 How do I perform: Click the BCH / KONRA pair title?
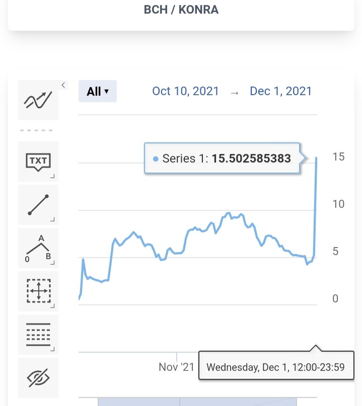click(x=181, y=10)
